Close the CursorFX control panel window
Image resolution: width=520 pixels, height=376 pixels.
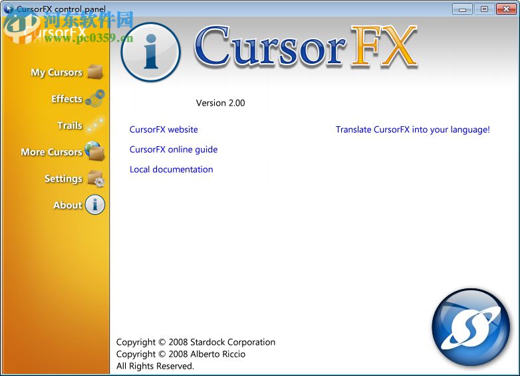click(x=506, y=9)
